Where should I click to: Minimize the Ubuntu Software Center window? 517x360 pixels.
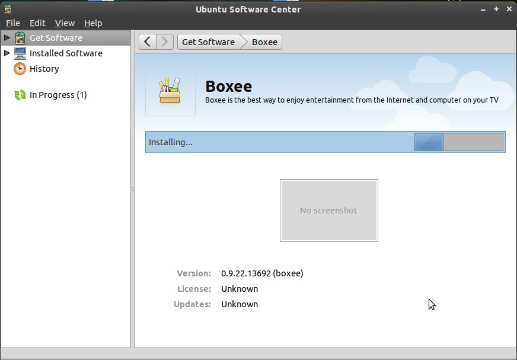point(483,9)
